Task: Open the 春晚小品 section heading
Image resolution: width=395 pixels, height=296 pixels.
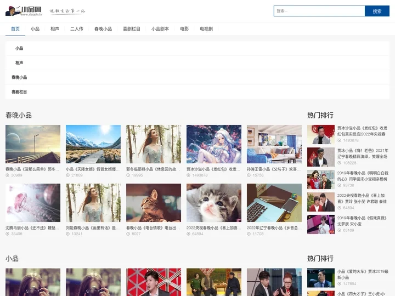Action: pos(19,115)
